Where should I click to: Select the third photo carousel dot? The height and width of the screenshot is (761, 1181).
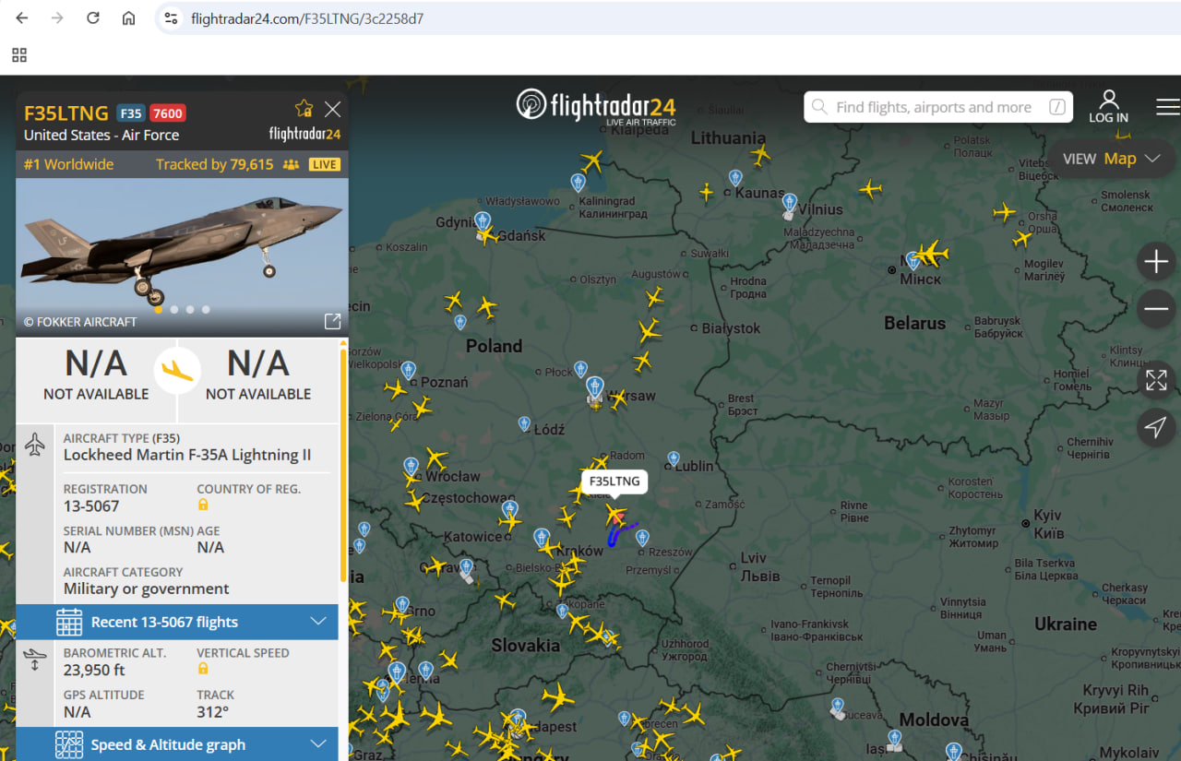click(x=190, y=310)
